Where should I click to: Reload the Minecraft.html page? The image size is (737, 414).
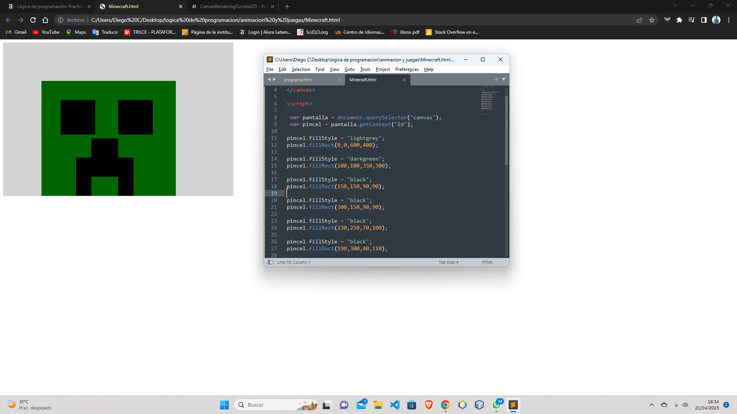click(33, 20)
